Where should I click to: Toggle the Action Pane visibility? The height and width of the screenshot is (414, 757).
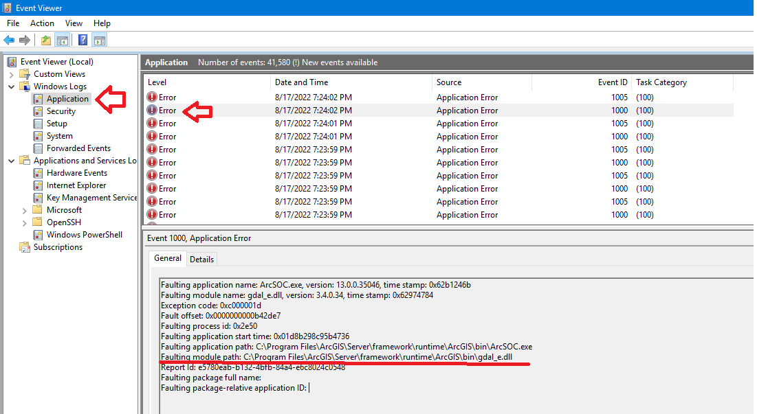click(x=99, y=39)
